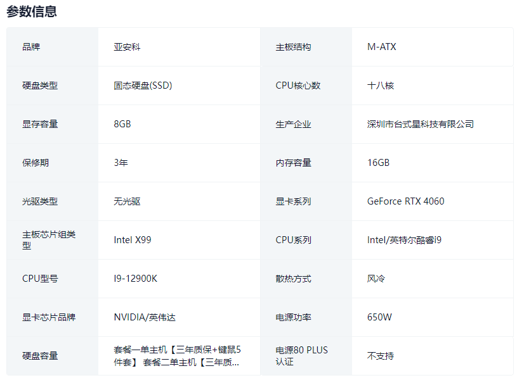Click the 不支持 80 PLUS certification value
Screen dimensions: 517x385
point(381,356)
